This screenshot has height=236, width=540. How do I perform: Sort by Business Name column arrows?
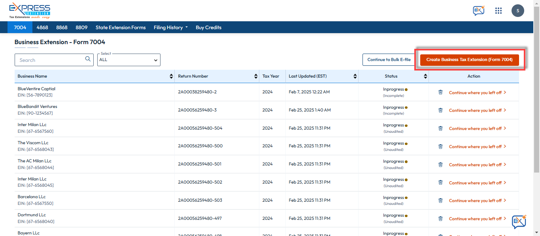coord(171,76)
